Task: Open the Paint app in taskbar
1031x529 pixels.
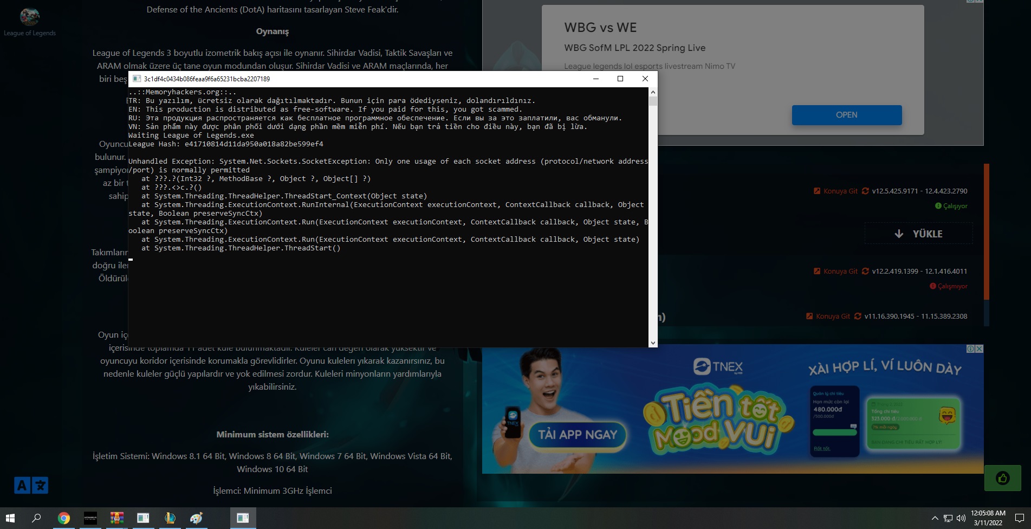Action: pyautogui.click(x=196, y=518)
